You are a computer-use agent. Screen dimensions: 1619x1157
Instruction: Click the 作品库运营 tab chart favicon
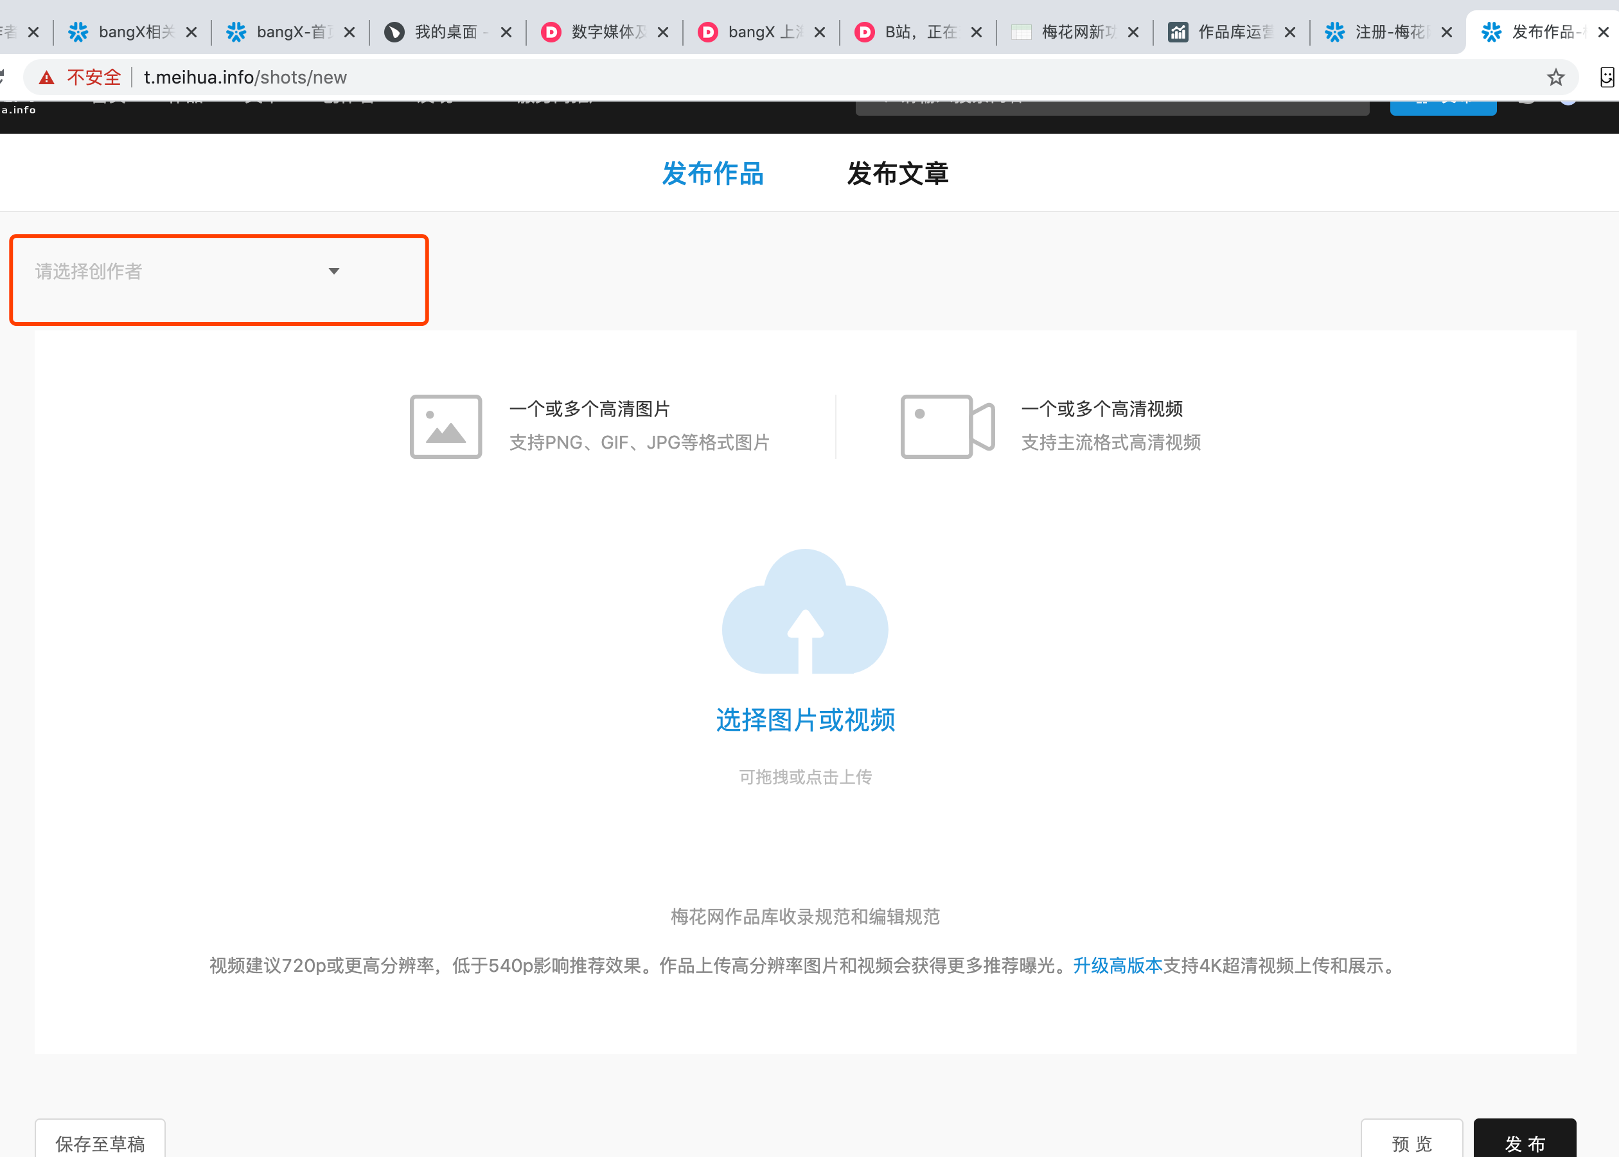click(1178, 32)
